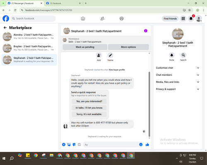Expand Customize chat section
Screen dimensions: 207x165
(x=178, y=68)
